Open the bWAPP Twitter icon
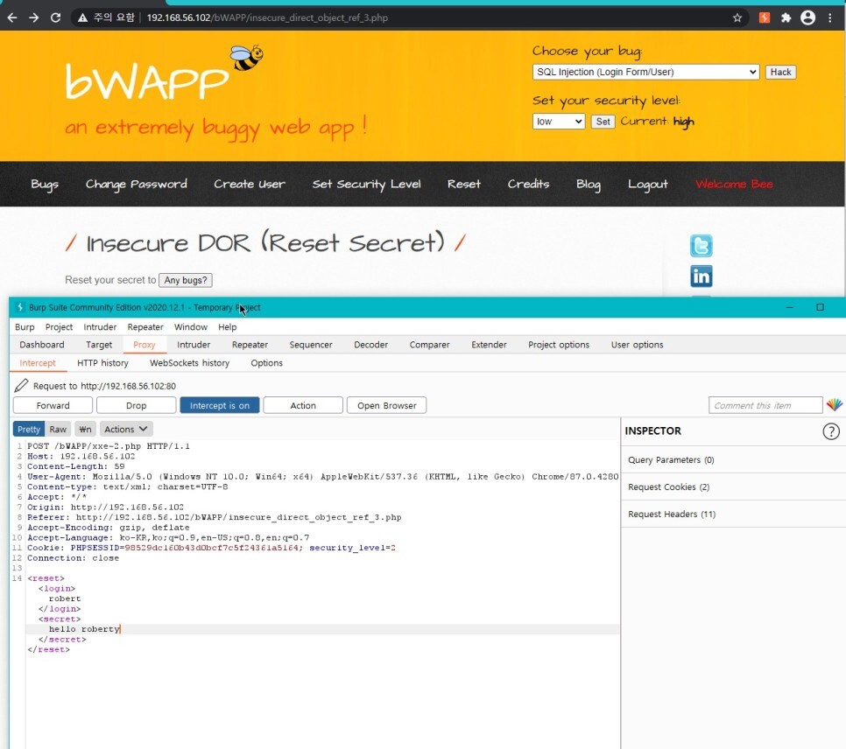846x749 pixels. [x=701, y=246]
